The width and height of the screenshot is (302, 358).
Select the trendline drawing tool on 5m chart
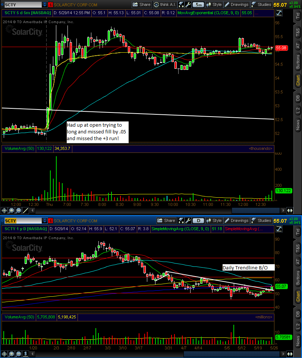25,210
